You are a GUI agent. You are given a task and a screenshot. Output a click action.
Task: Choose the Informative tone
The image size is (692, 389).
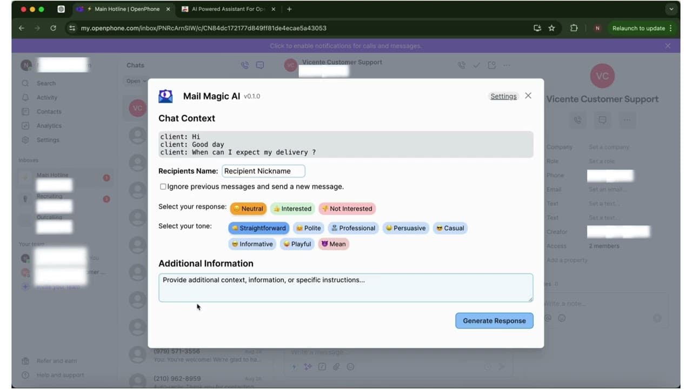pyautogui.click(x=252, y=244)
